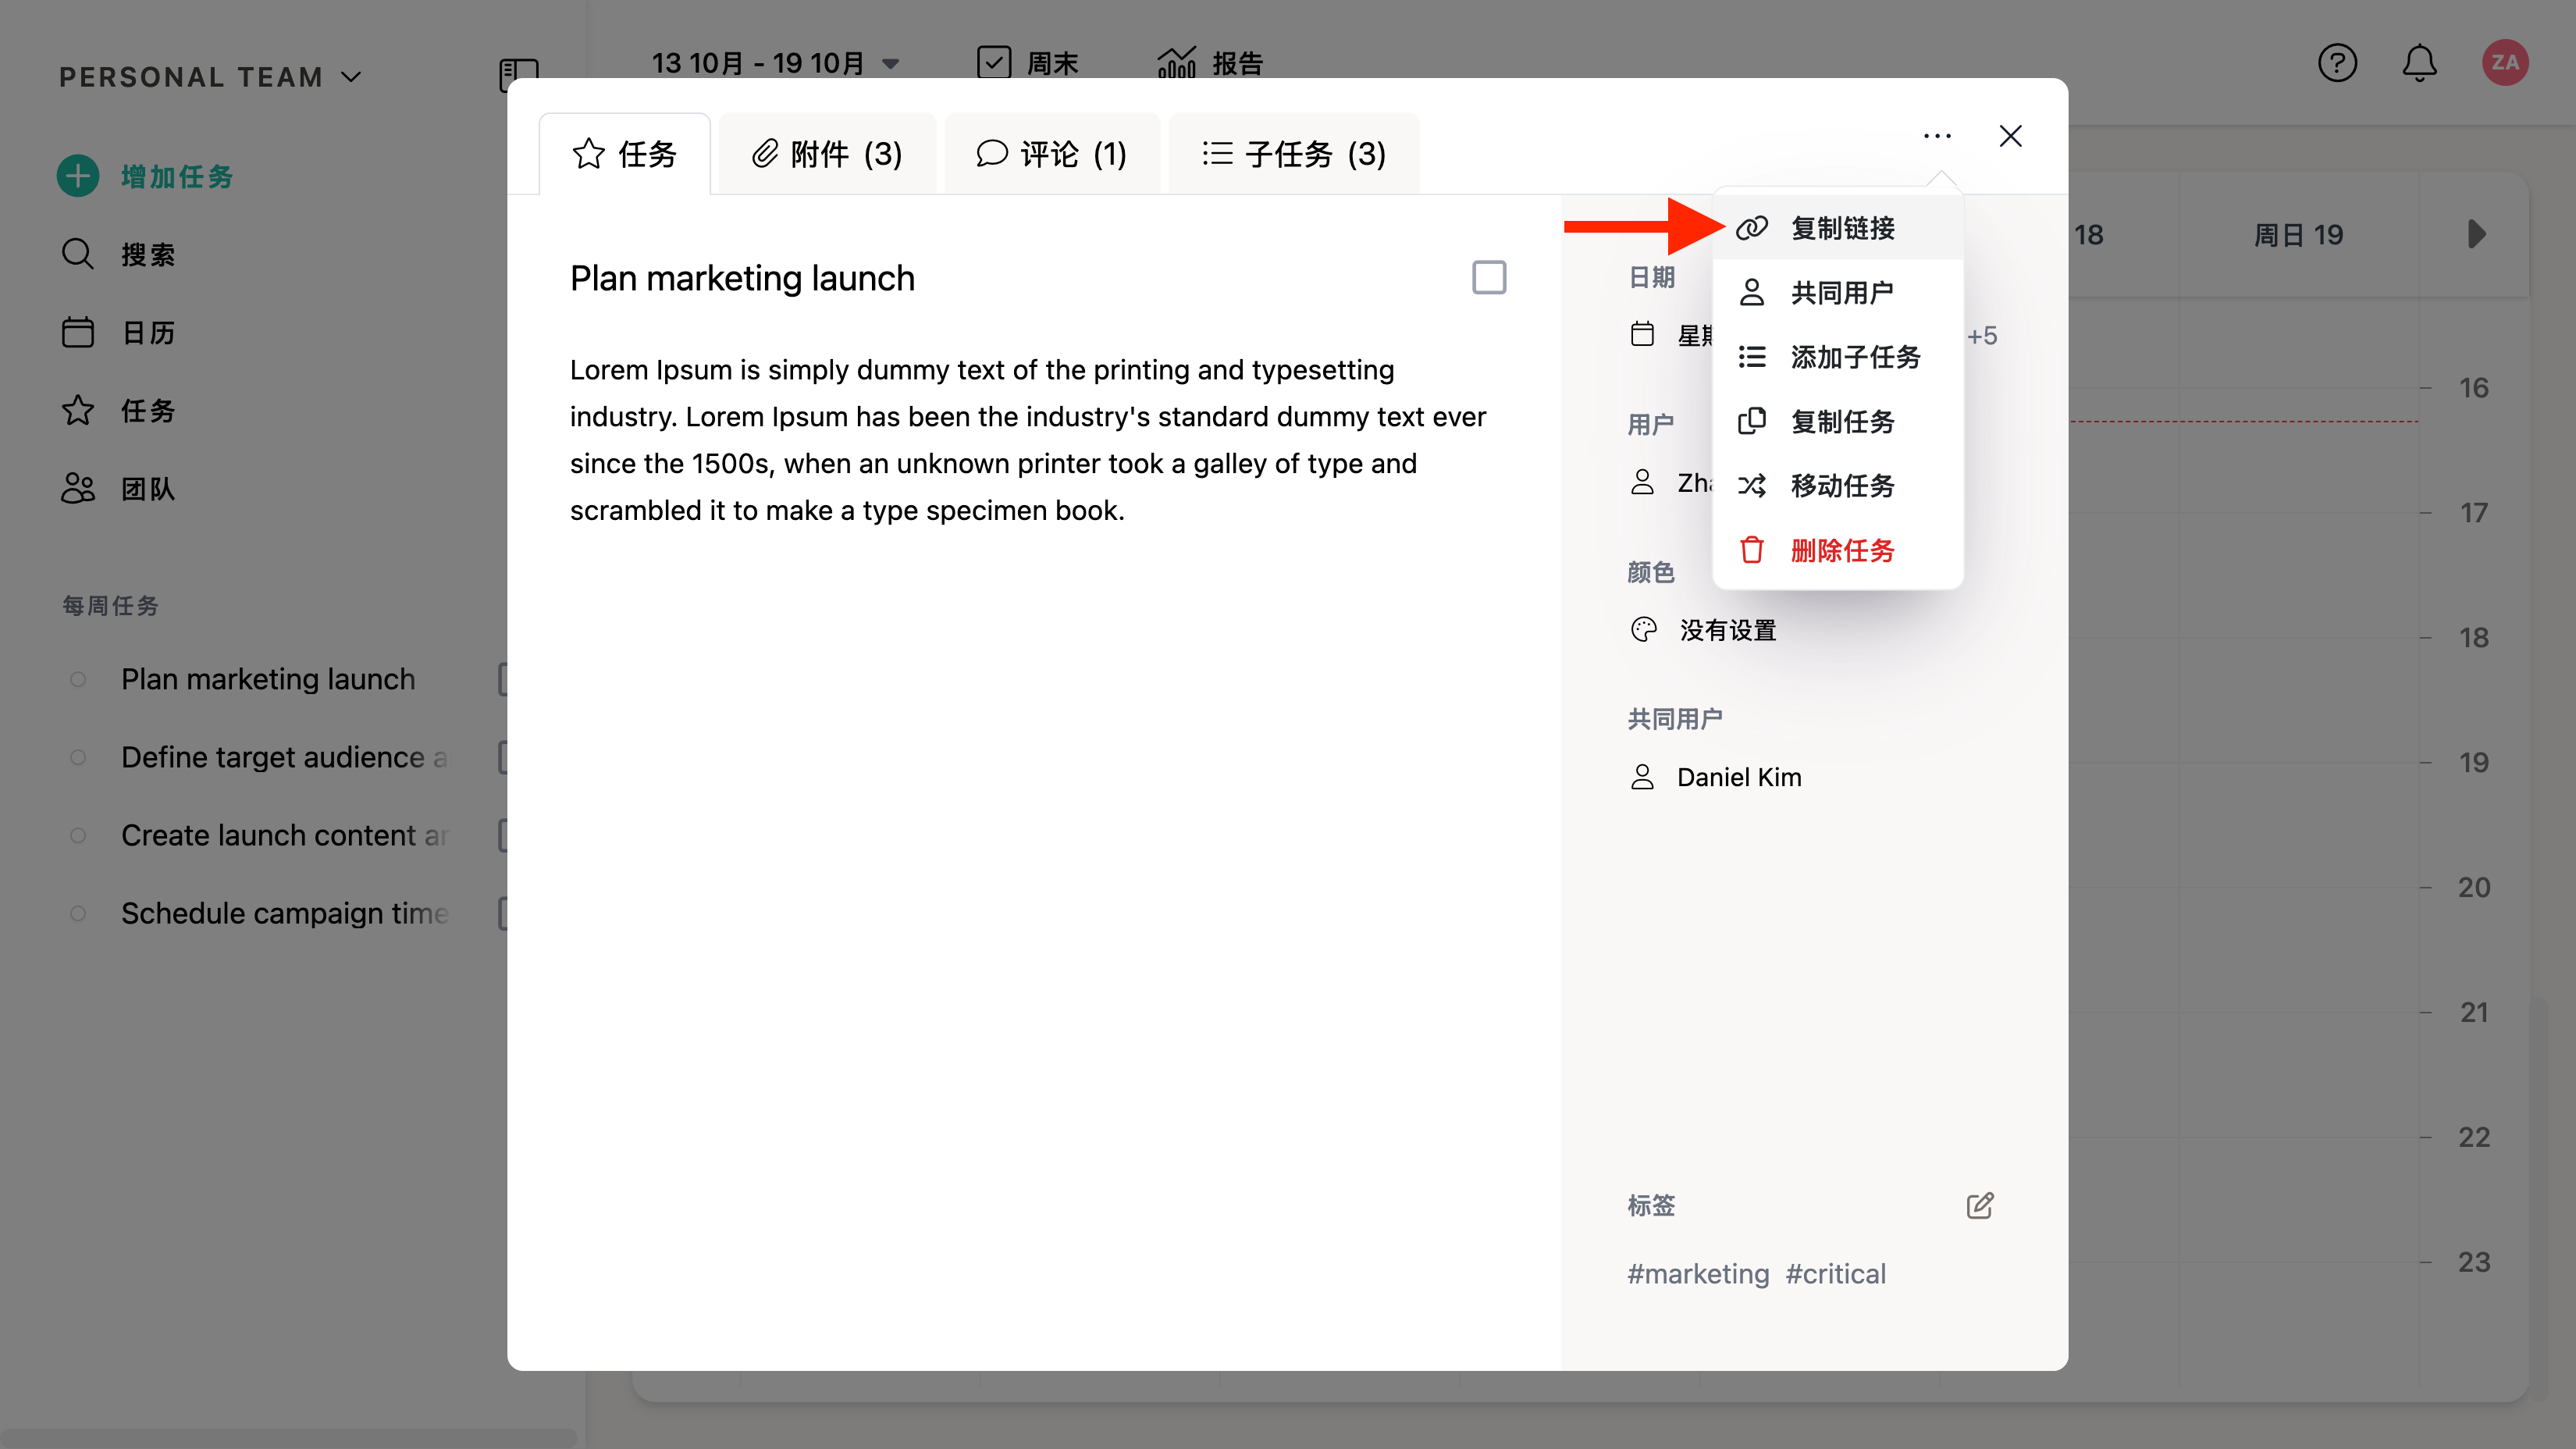Toggle Plan marketing launch completion checkbox
Image resolution: width=2576 pixels, height=1449 pixels.
tap(1488, 277)
